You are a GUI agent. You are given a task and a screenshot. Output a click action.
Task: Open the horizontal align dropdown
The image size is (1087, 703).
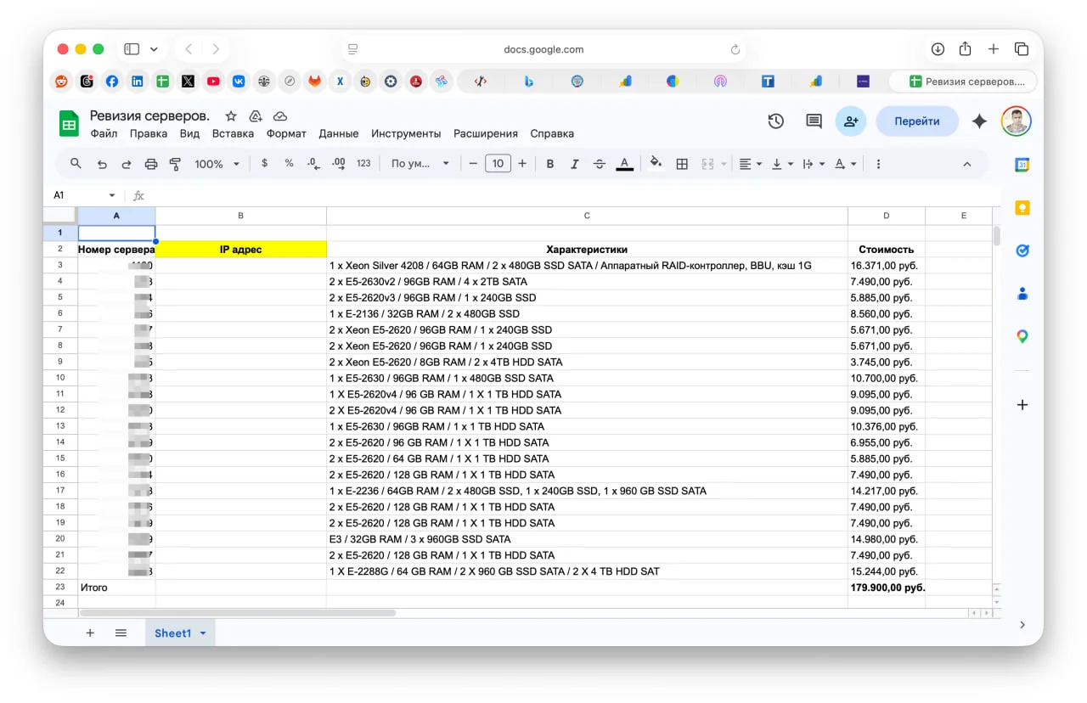[750, 164]
